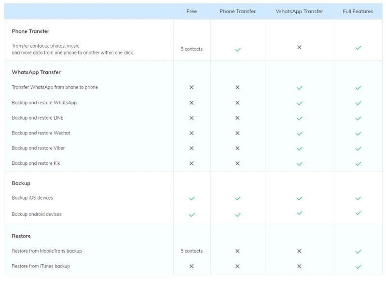Click Free column X for Backup and restore LINE
This screenshot has width=386, height=281.
point(192,118)
